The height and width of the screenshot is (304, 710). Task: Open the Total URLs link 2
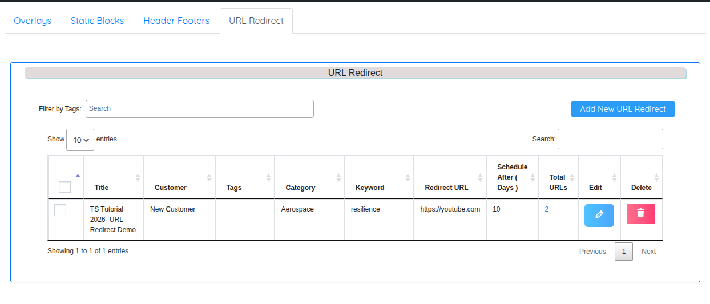click(547, 209)
